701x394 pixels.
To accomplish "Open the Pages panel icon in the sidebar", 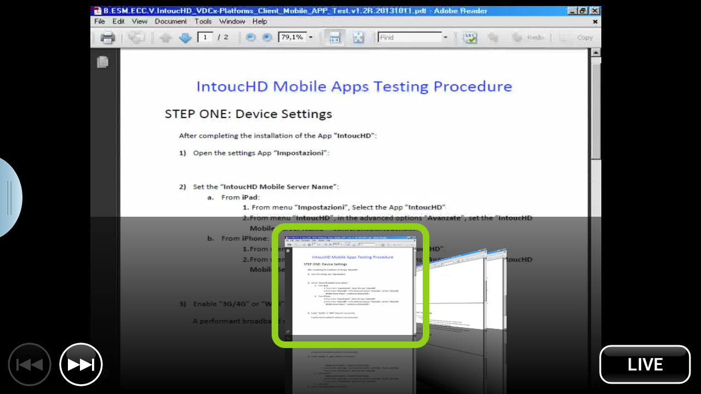I will pyautogui.click(x=102, y=62).
